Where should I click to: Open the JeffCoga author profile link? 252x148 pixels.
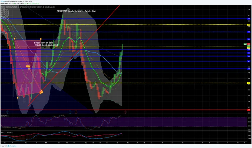coord(3,1)
